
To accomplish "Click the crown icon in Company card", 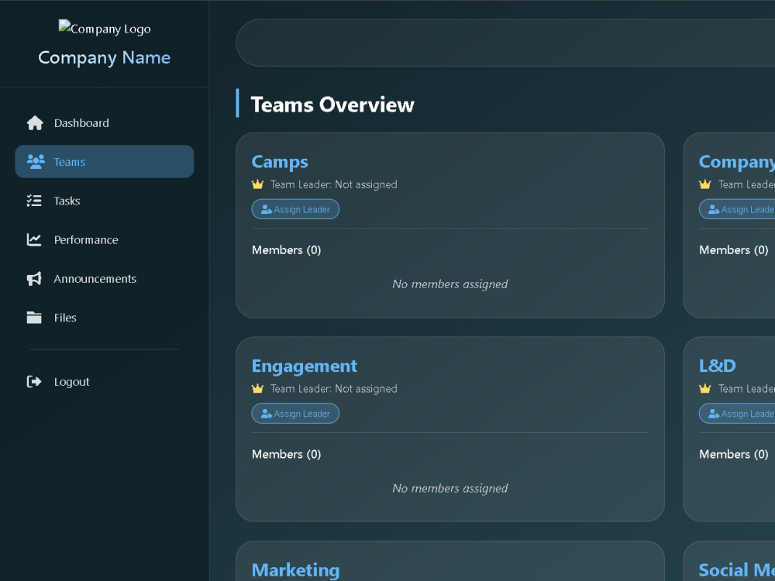I will (x=704, y=184).
